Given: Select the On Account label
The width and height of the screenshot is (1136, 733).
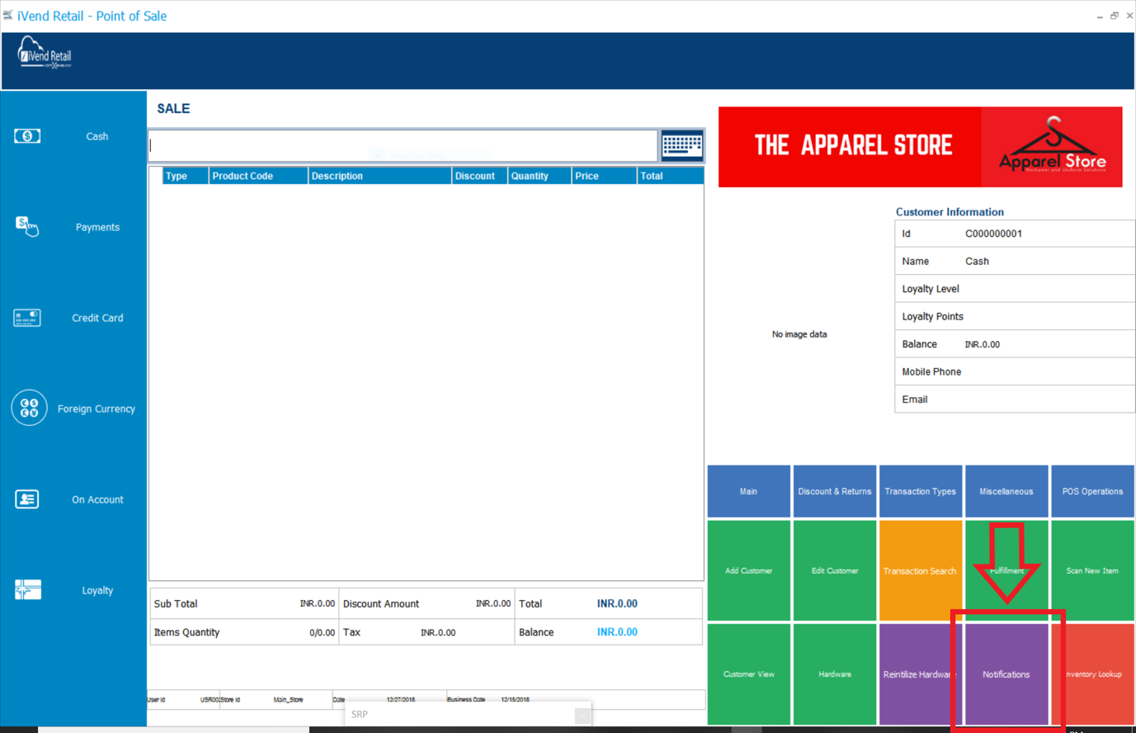Looking at the screenshot, I should tap(97, 499).
